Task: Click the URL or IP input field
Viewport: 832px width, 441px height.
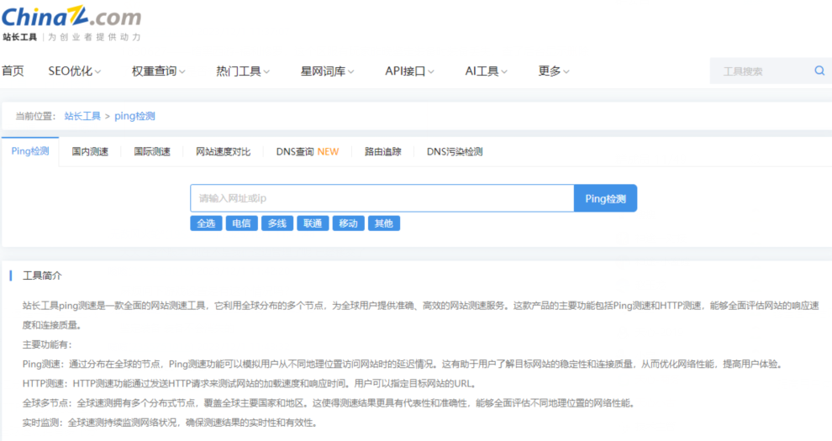Action: pyautogui.click(x=382, y=198)
